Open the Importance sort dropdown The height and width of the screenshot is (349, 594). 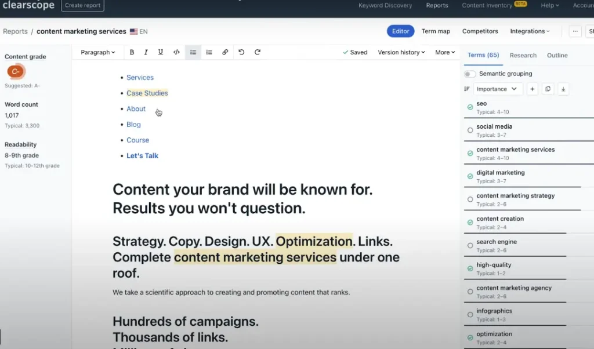[497, 89]
